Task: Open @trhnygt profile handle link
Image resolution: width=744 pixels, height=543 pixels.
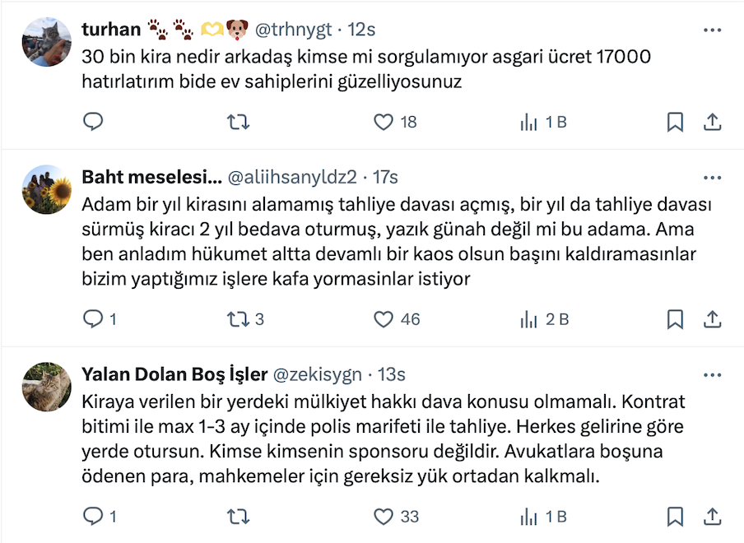Action: click(x=293, y=30)
